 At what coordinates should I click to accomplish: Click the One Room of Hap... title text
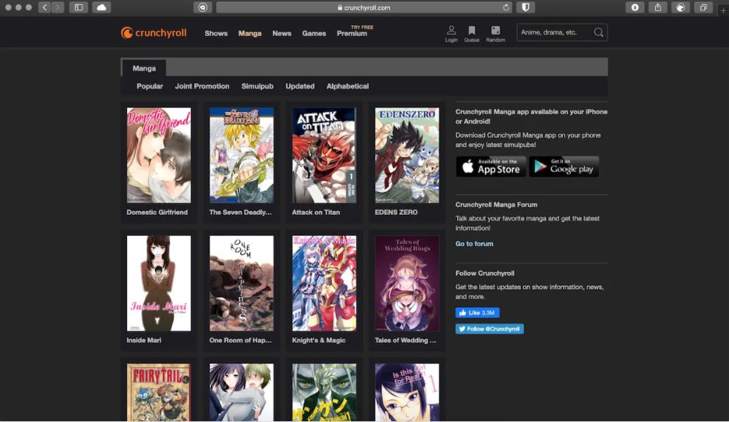coord(240,340)
